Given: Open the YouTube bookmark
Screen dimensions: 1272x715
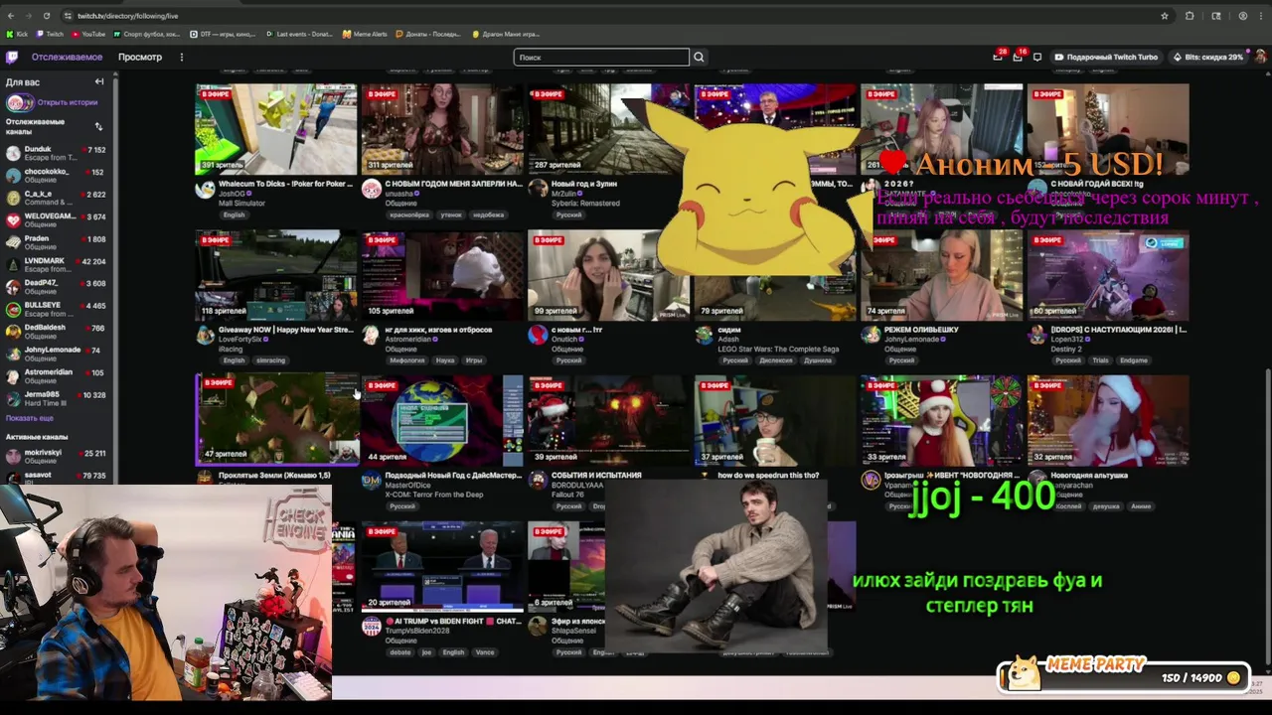Looking at the screenshot, I should [x=88, y=34].
